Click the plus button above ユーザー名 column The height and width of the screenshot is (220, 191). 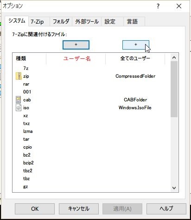tap(76, 45)
